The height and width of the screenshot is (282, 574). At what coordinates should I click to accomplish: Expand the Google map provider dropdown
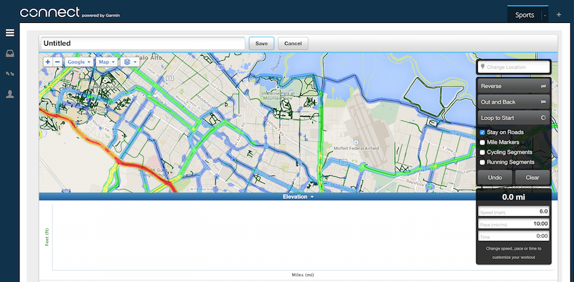[79, 62]
